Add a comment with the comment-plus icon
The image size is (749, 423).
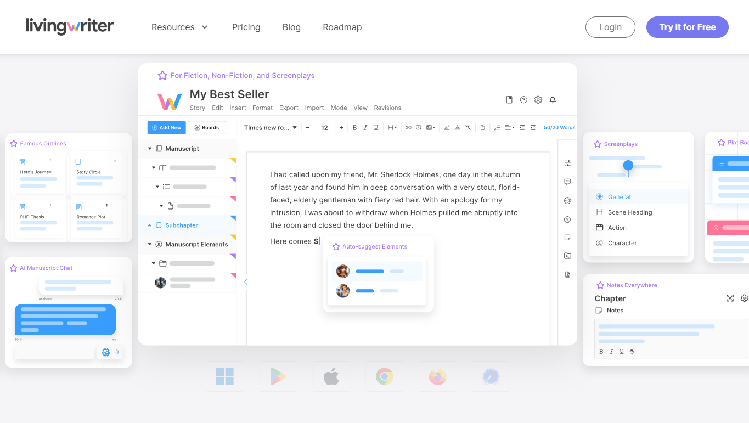(x=418, y=127)
